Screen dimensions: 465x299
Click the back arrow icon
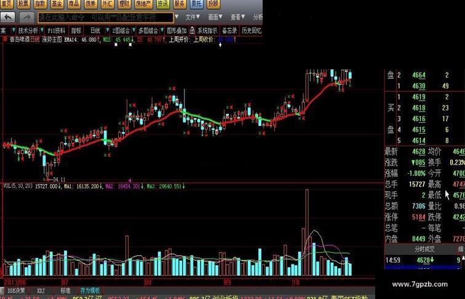8,17
